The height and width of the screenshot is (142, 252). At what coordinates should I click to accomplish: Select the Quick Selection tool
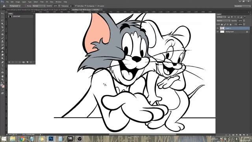[2, 24]
